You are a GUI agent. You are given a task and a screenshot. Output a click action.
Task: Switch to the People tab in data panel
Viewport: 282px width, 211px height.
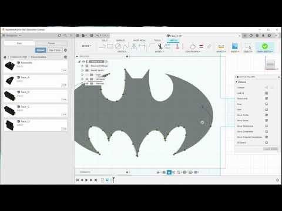click(51, 43)
